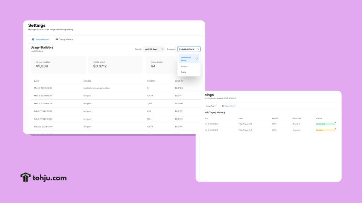This screenshot has width=362, height=203.
Task: Select the Daily grouping option
Action: (183, 72)
